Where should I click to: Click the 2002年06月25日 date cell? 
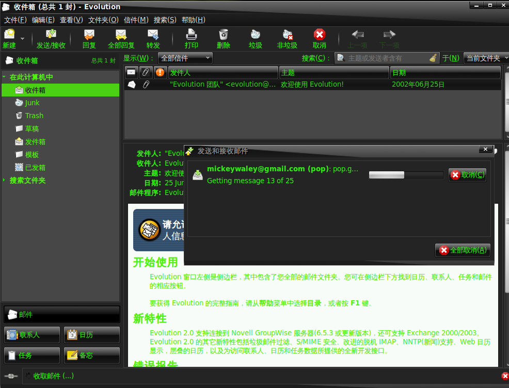coord(418,85)
